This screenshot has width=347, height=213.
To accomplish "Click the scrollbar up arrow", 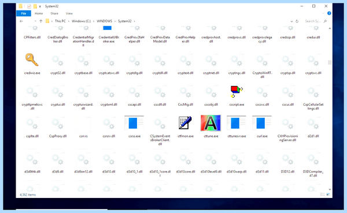I will point(330,28).
